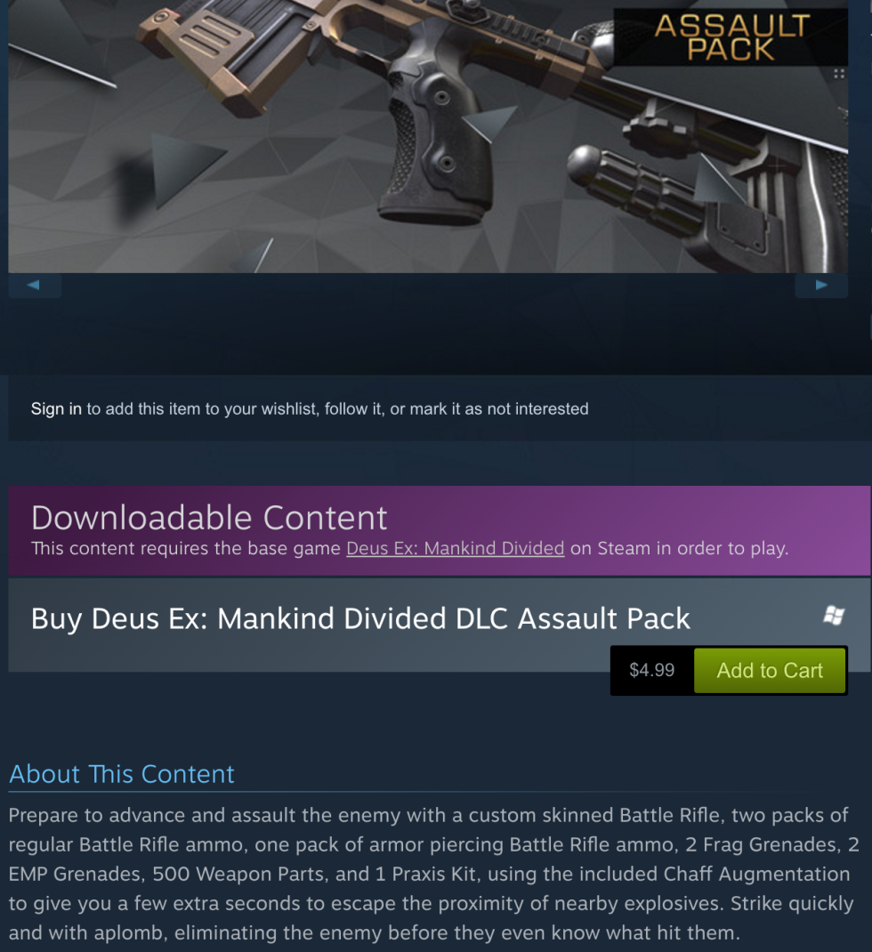Click the left arrow under the screenshot
Screen dimensions: 872x952
pyautogui.click(x=35, y=285)
